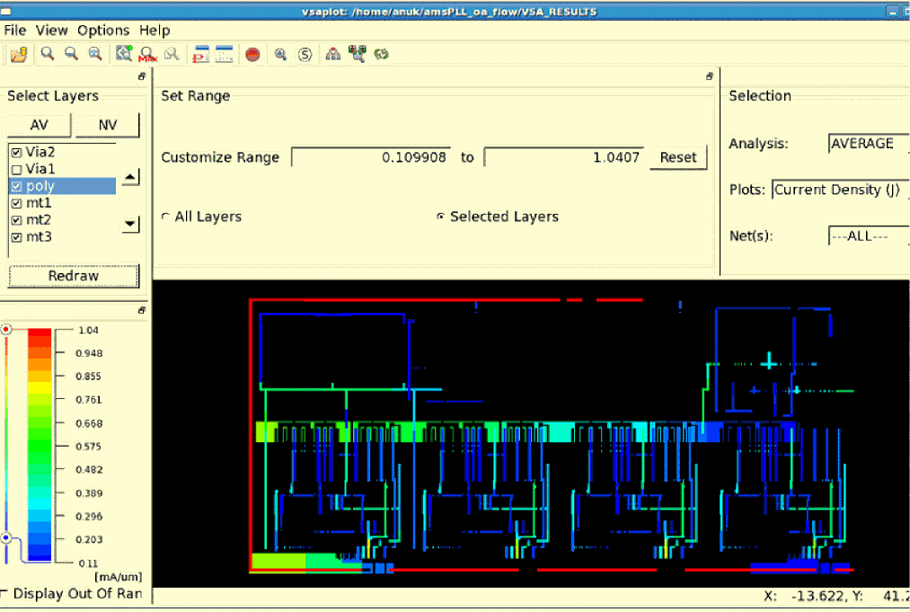Open the Options menu

[103, 31]
